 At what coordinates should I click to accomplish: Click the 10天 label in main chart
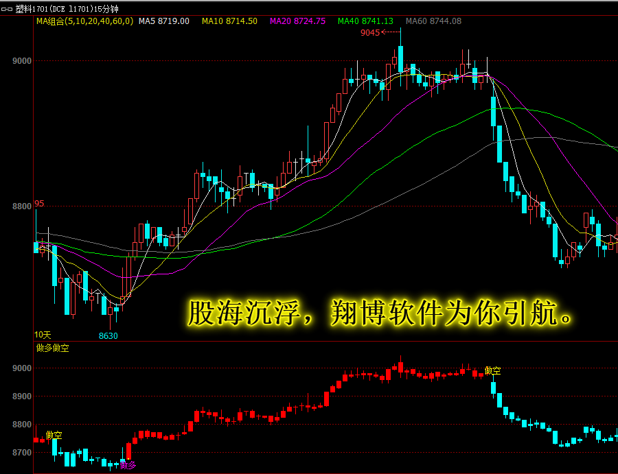tap(43, 335)
